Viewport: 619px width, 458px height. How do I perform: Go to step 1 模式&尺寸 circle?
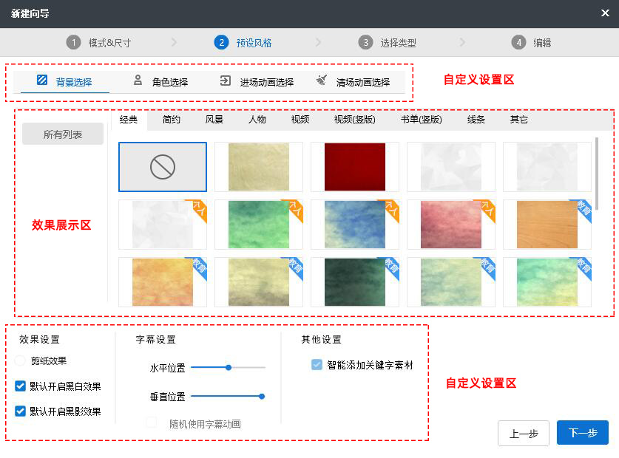tap(72, 42)
